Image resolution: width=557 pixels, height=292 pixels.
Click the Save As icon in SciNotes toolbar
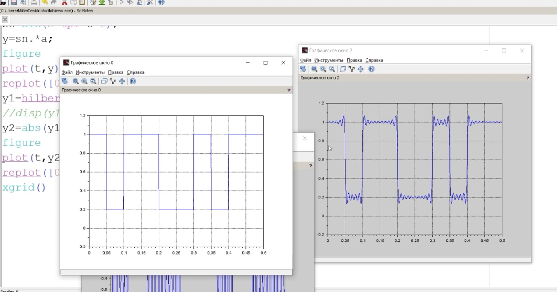click(x=23, y=2)
